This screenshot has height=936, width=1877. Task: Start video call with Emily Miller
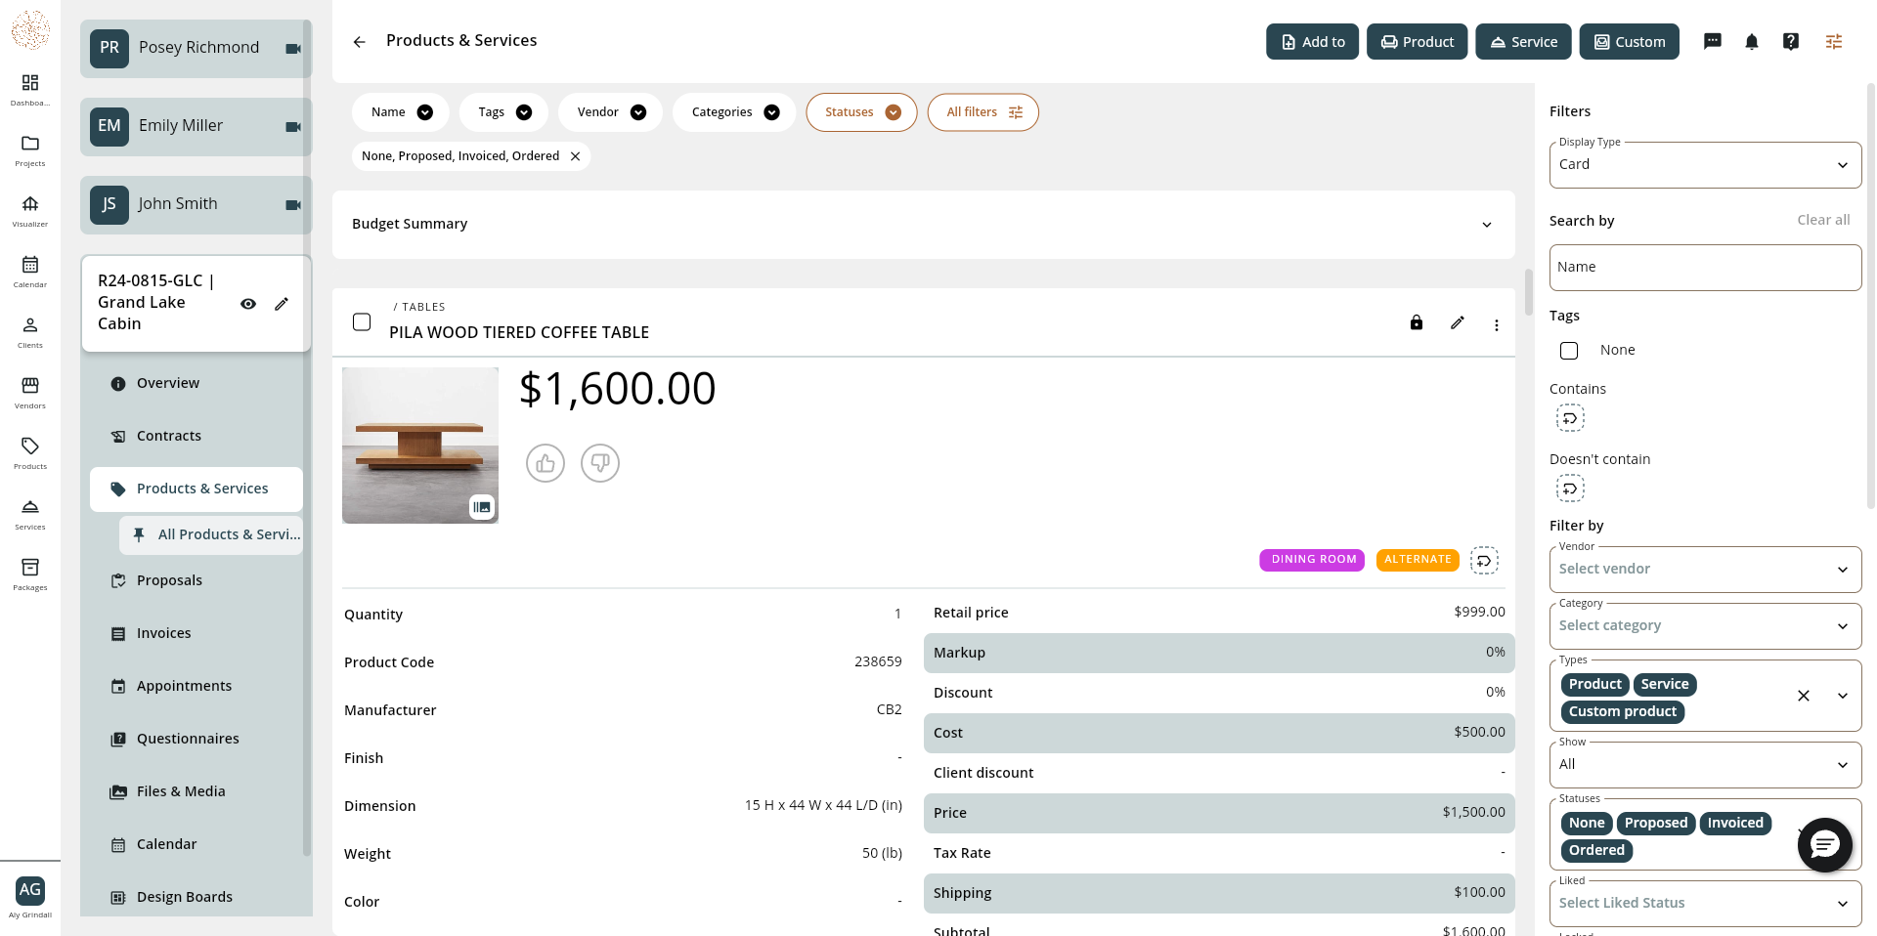point(292,127)
